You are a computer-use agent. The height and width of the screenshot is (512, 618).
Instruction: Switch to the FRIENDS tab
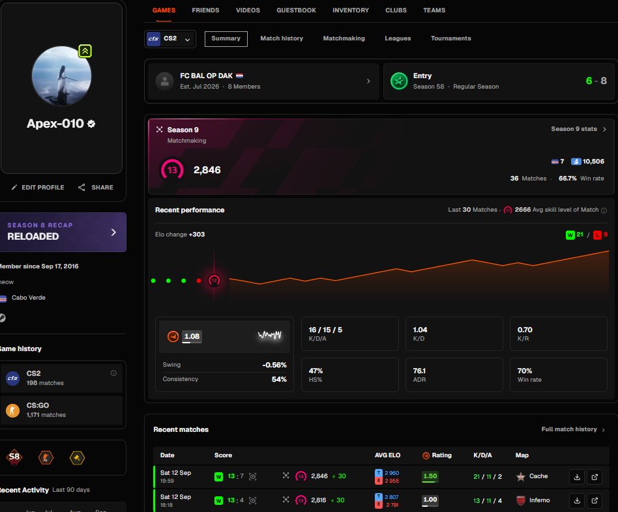(x=205, y=10)
